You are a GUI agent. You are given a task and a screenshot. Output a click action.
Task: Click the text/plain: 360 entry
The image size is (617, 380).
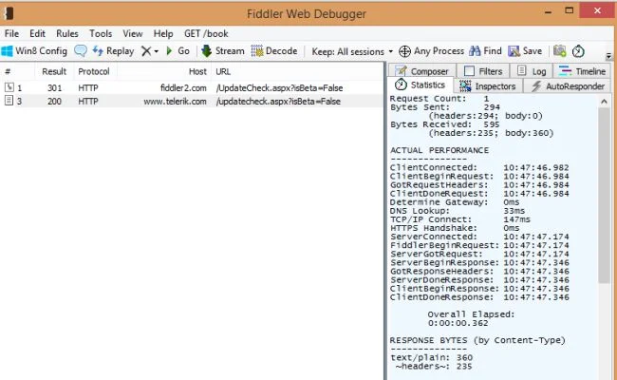click(x=432, y=357)
